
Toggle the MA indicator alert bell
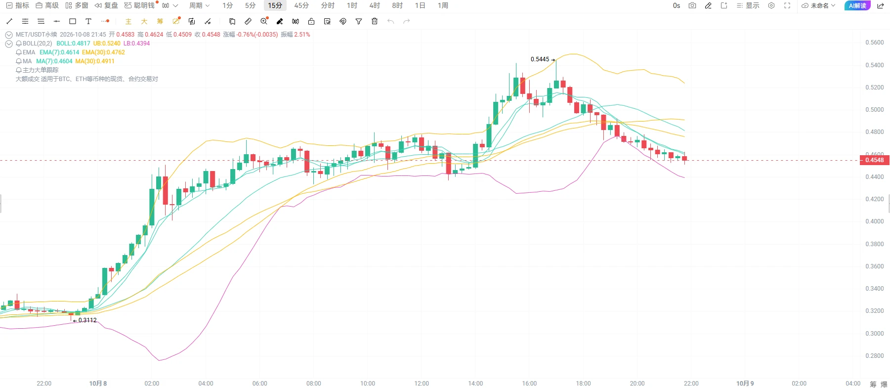tap(19, 61)
